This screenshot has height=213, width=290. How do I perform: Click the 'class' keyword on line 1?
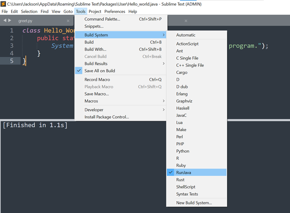point(32,30)
